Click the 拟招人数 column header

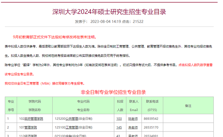coord(120,106)
